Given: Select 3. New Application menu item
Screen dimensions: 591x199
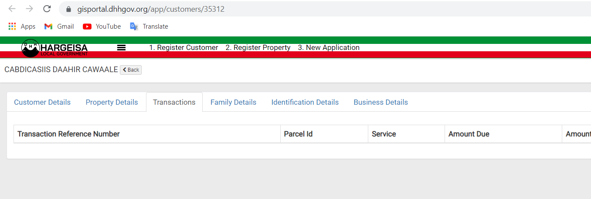Looking at the screenshot, I should pyautogui.click(x=329, y=48).
